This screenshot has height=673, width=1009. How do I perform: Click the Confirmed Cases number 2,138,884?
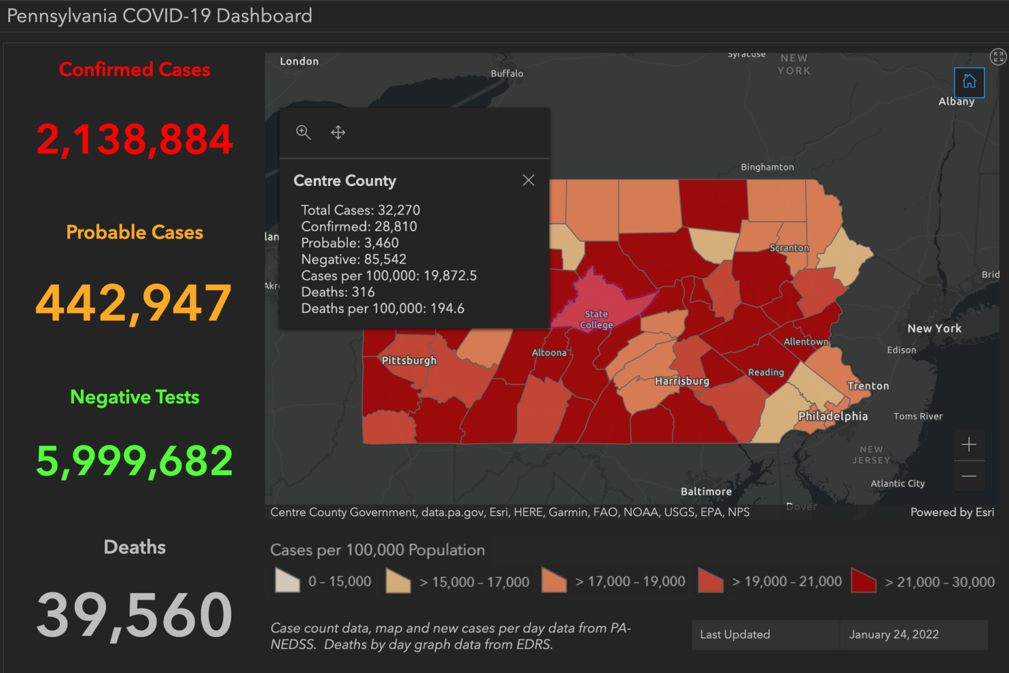tap(135, 139)
